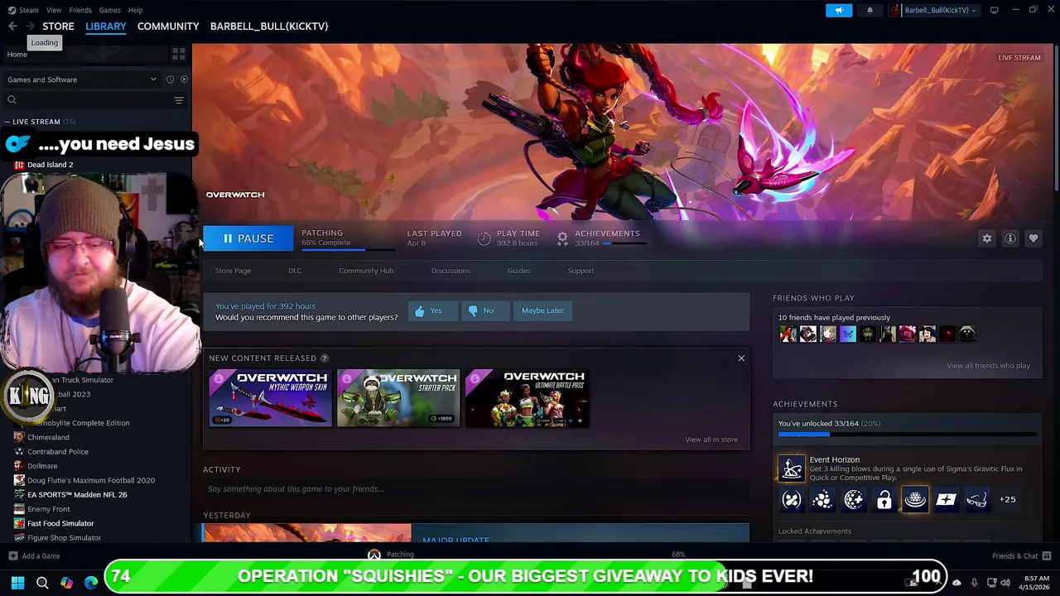Open Overwatch game info icon
1060x596 pixels.
[1010, 238]
